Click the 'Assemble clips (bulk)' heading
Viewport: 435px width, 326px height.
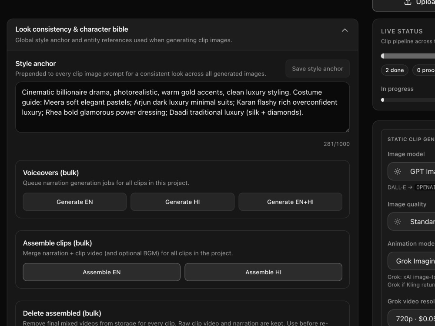point(57,243)
